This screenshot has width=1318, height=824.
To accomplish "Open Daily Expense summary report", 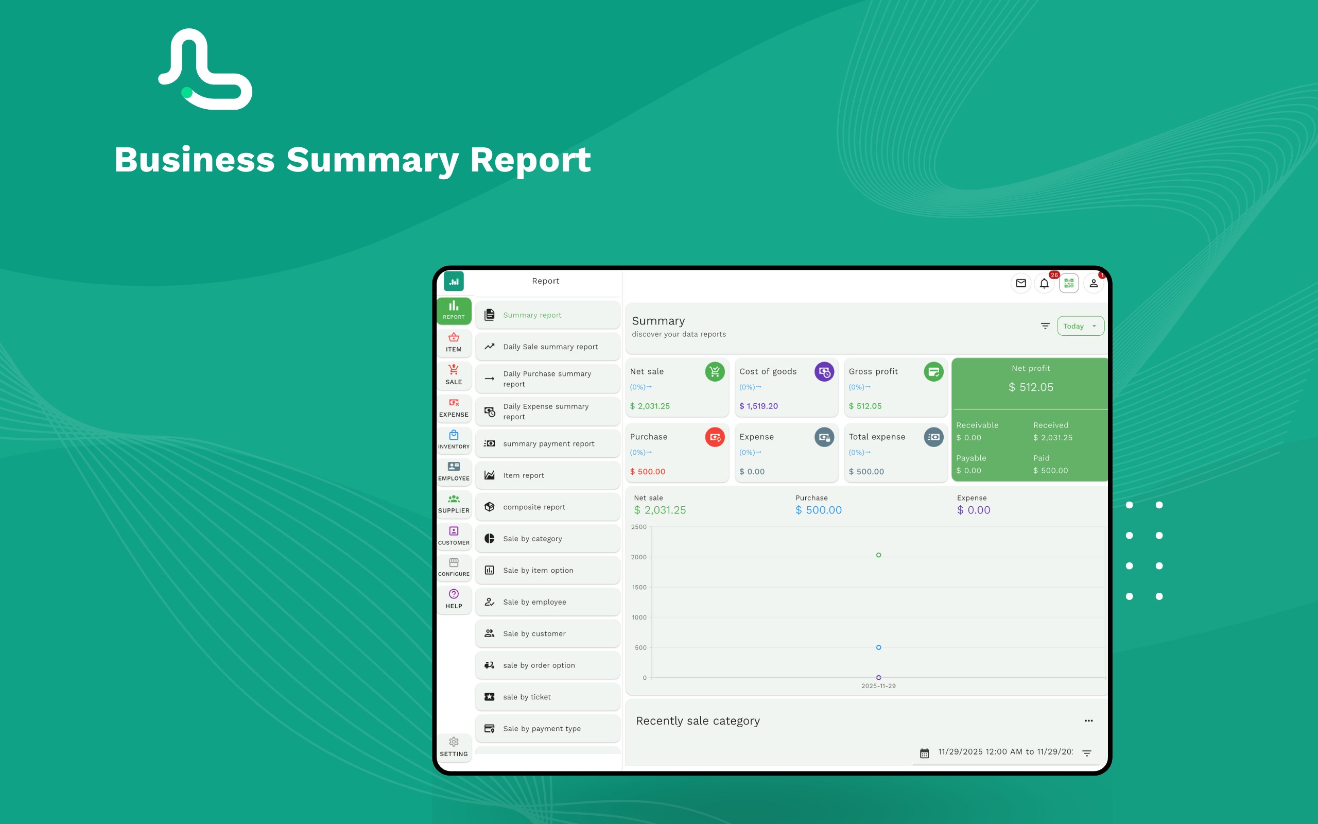I will [547, 411].
